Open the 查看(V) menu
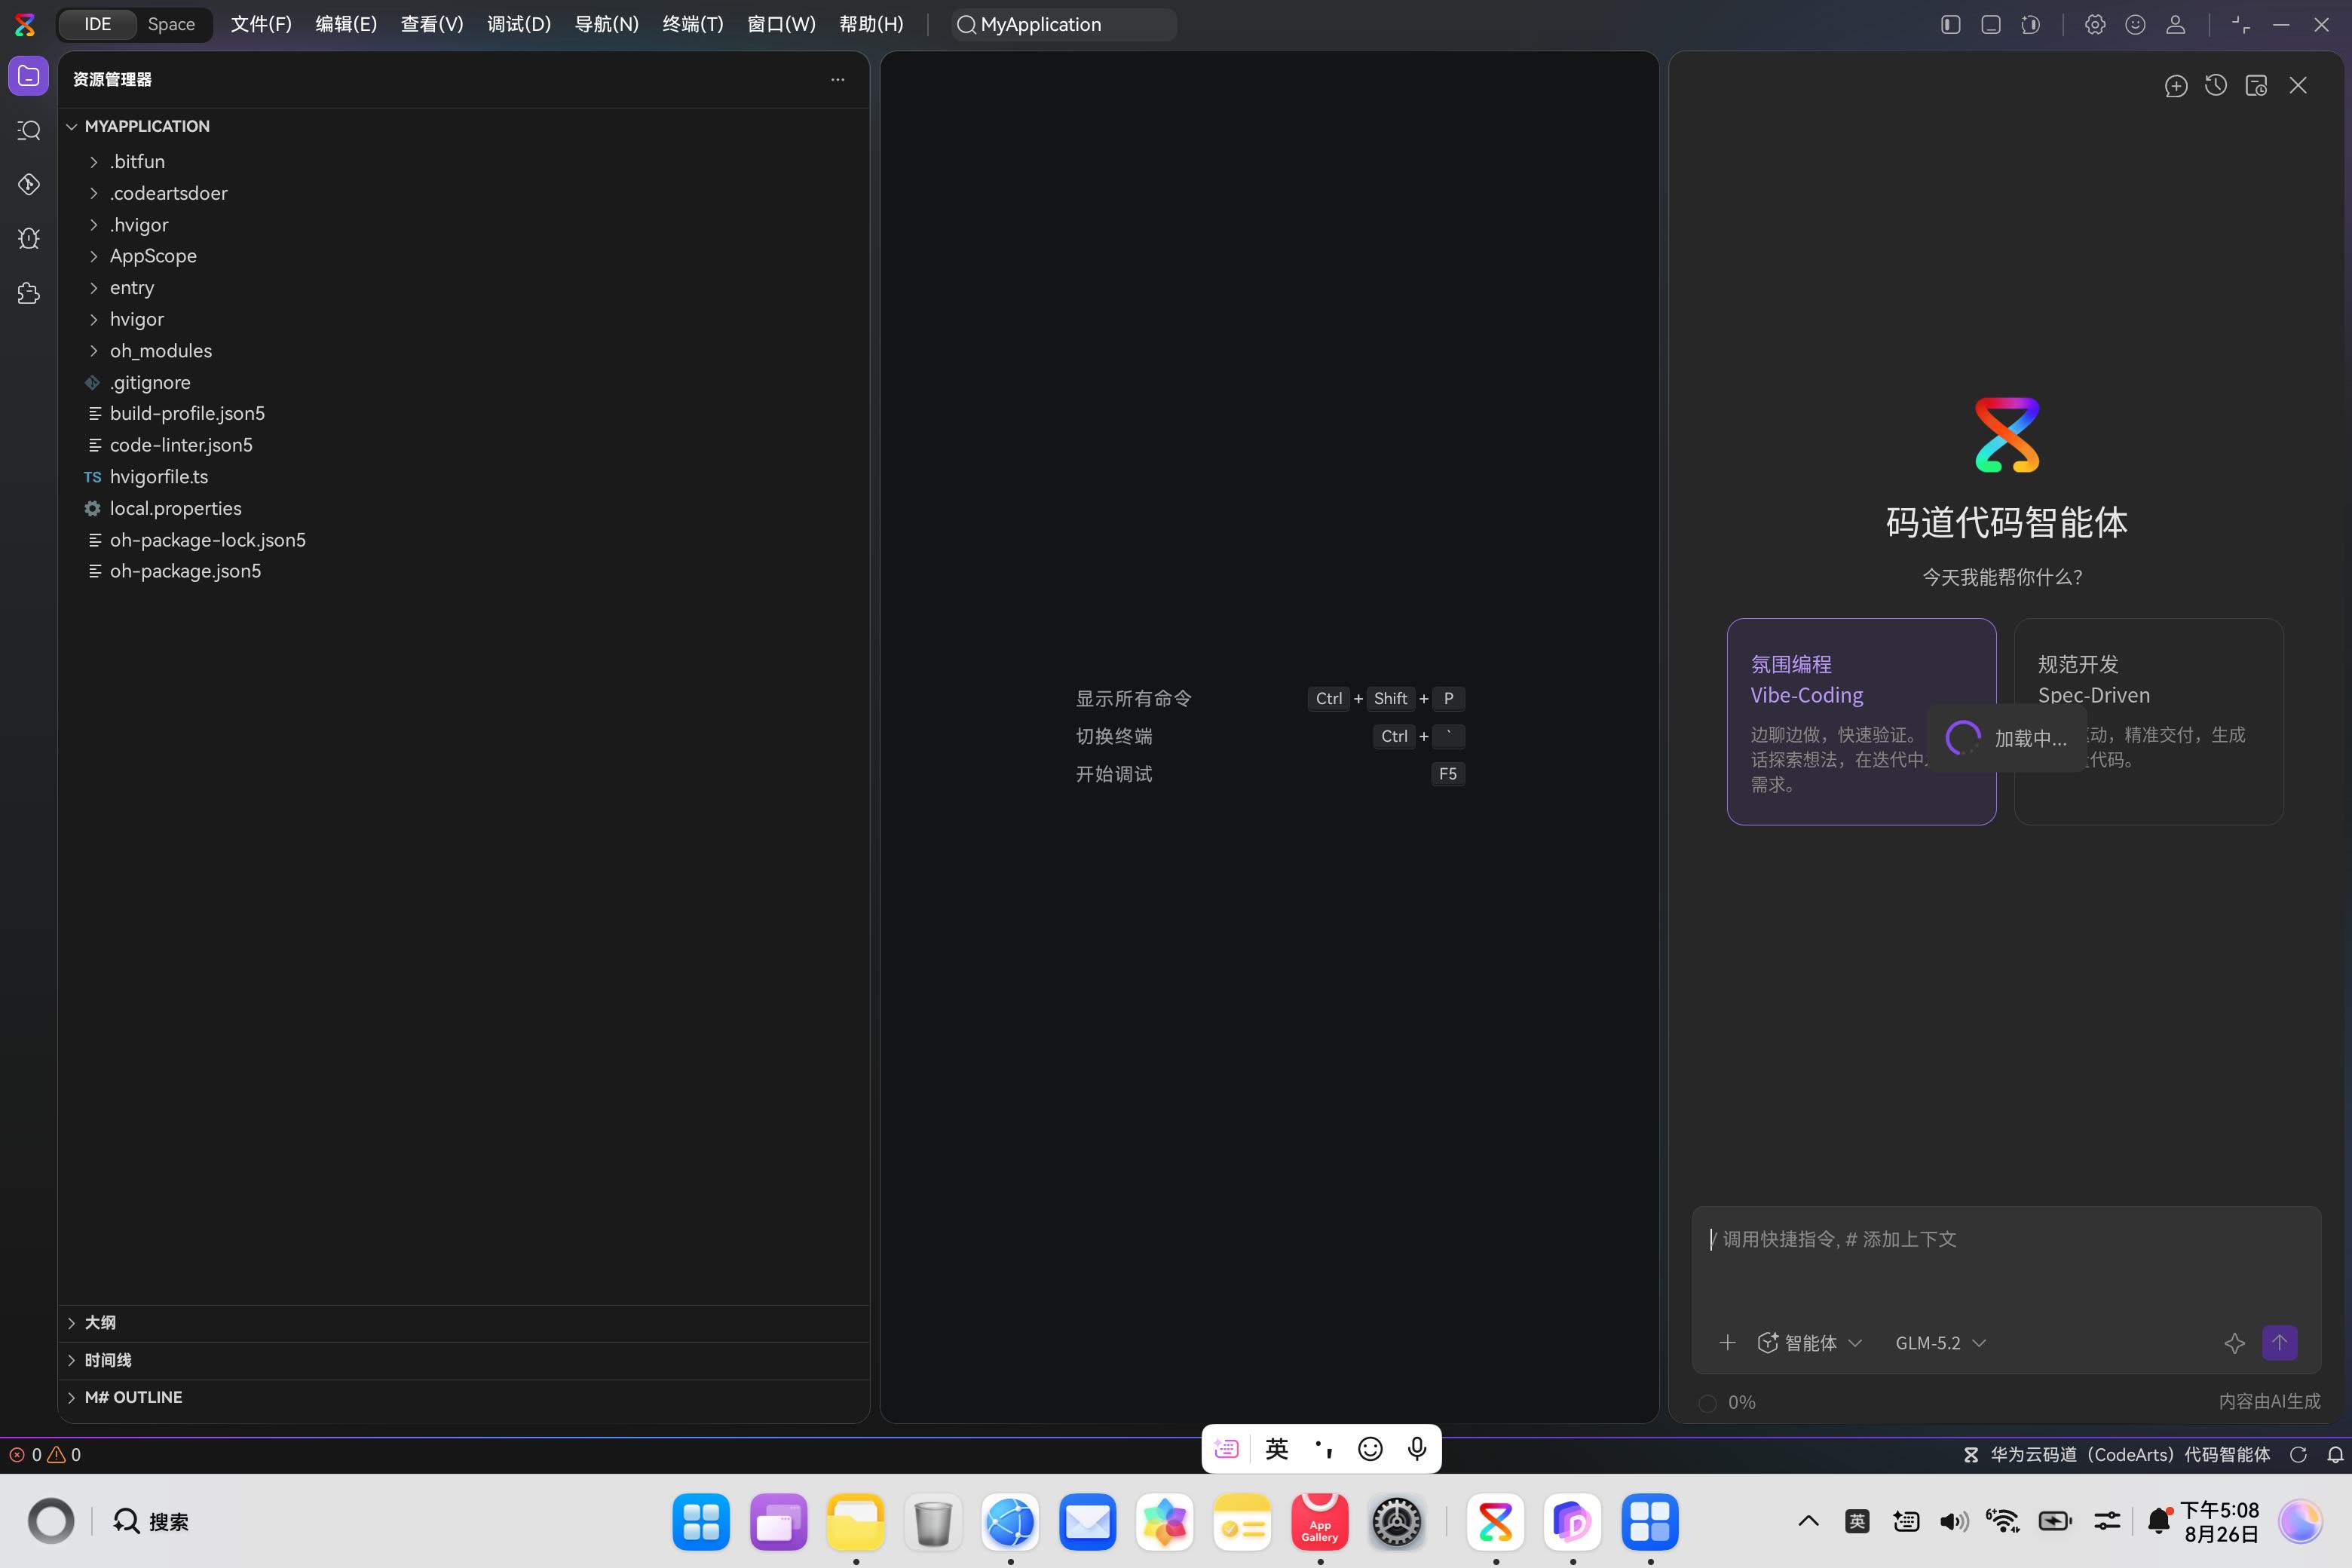 (432, 24)
